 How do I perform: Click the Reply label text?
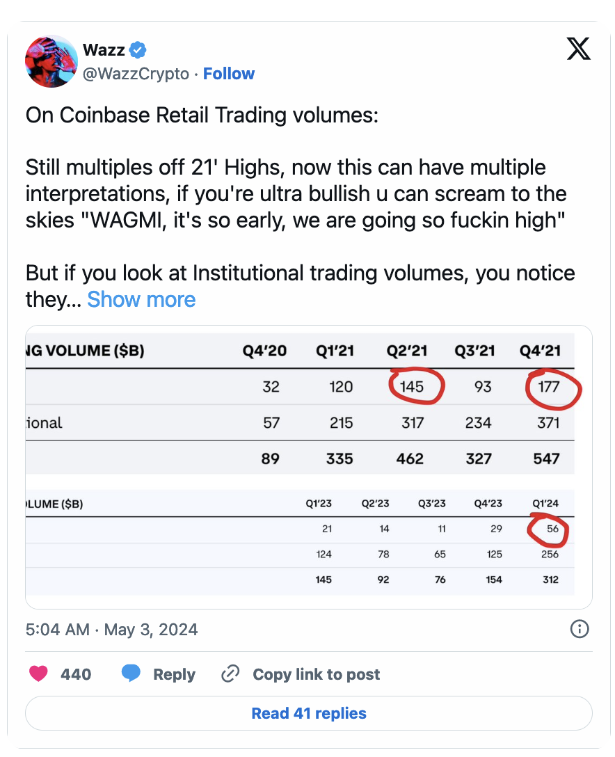click(174, 674)
